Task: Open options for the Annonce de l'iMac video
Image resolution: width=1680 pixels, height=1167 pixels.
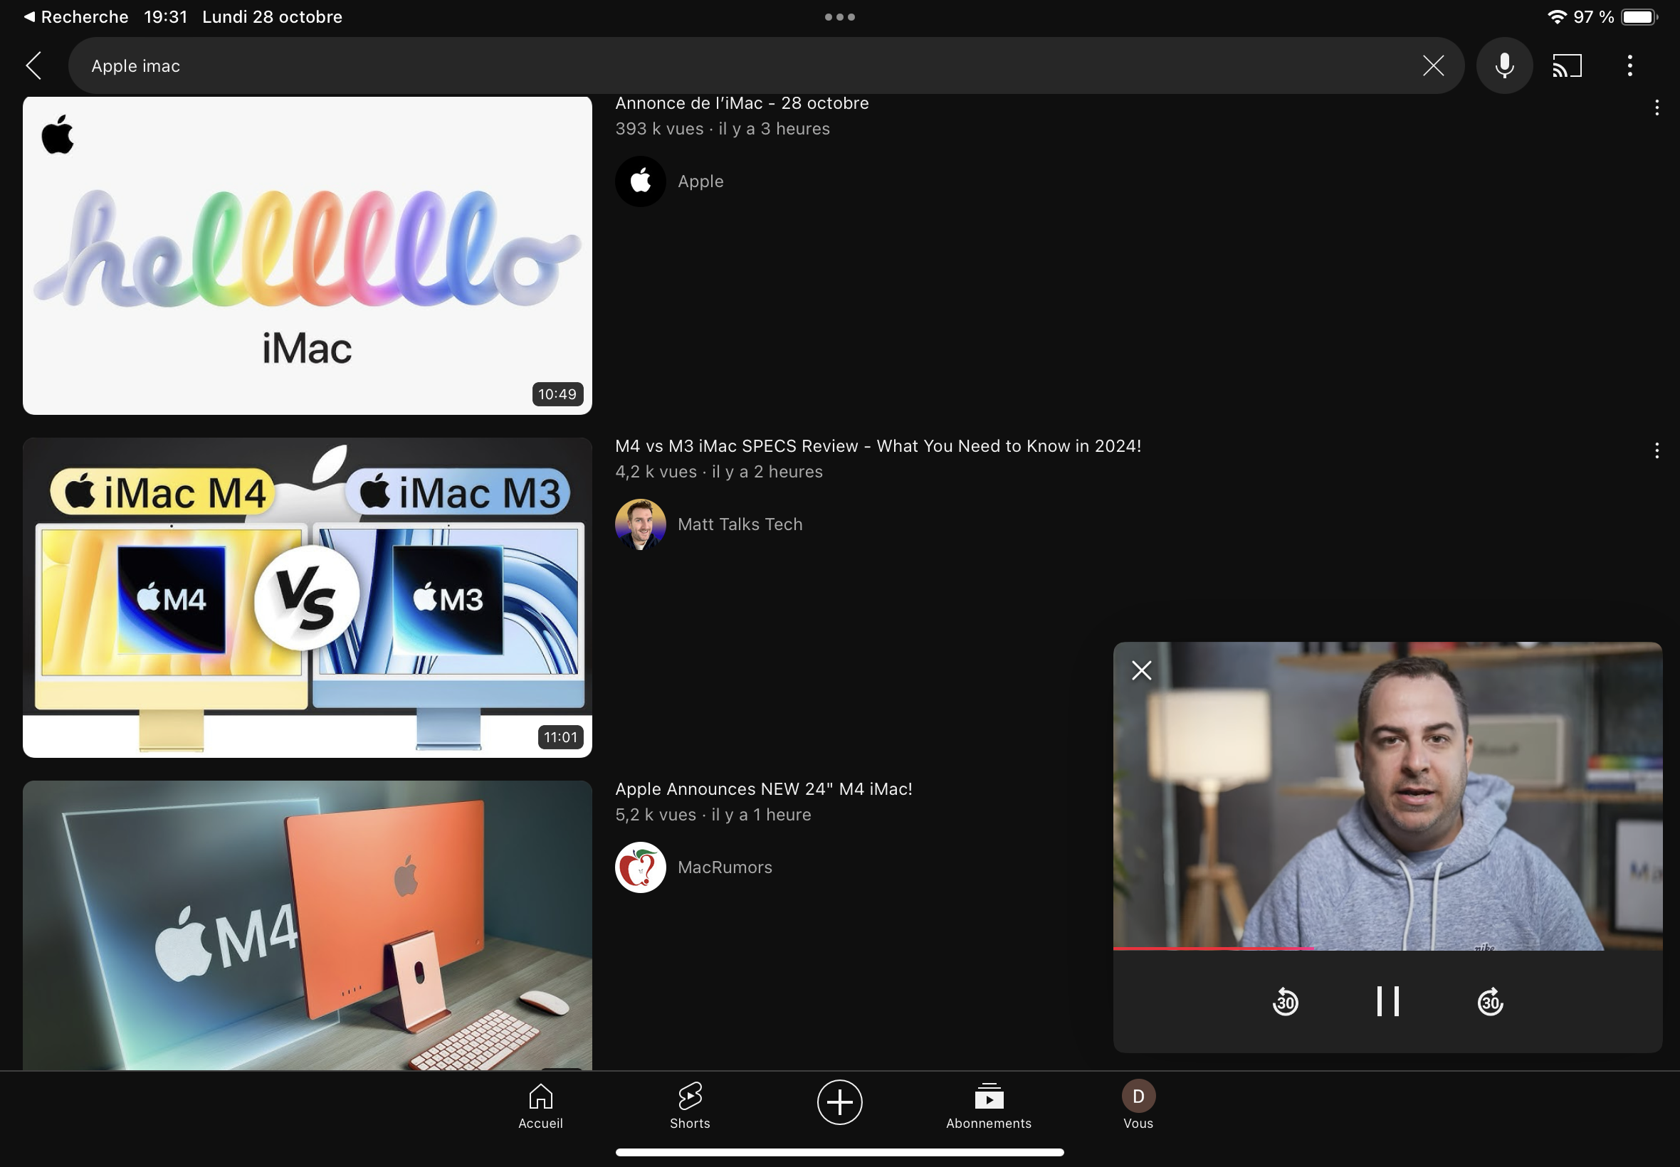Action: pos(1656,108)
